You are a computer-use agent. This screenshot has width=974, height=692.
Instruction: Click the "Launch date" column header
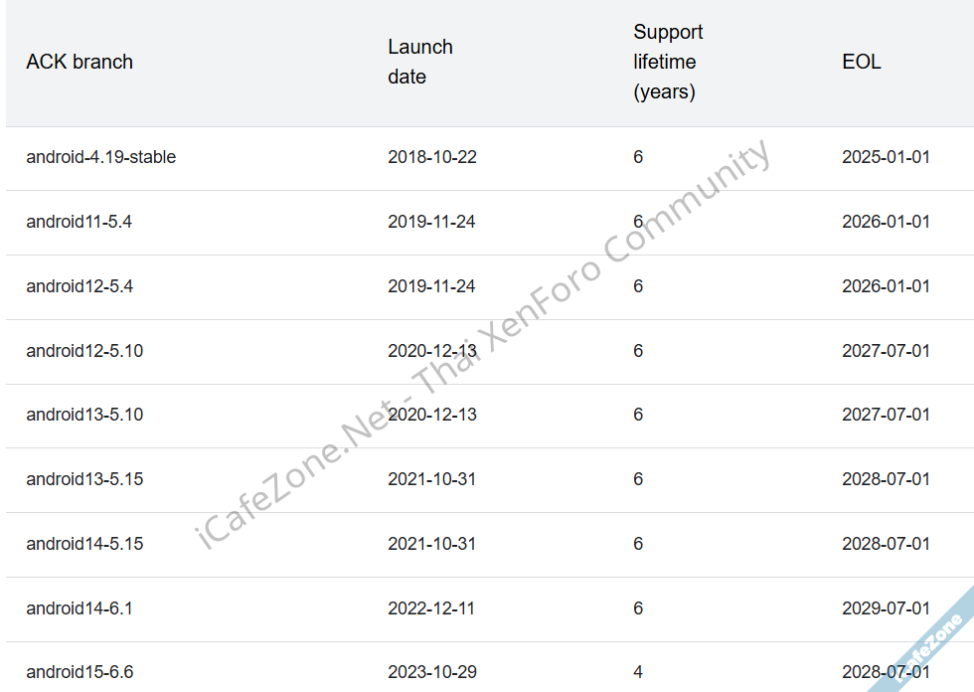click(420, 62)
